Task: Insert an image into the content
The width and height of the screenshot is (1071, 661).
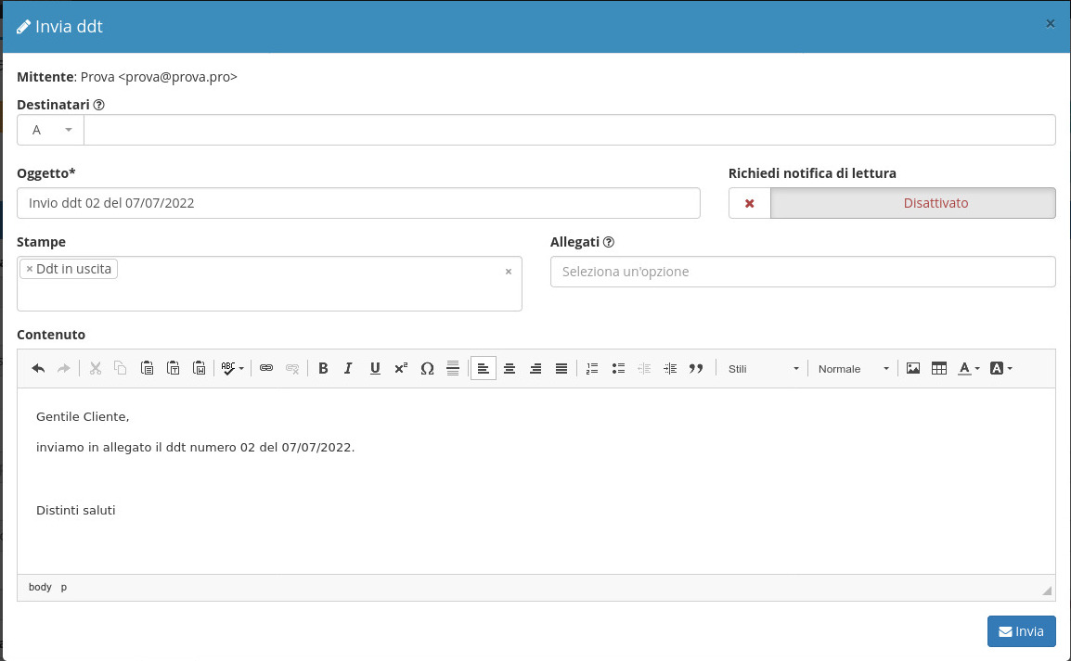Action: pyautogui.click(x=913, y=369)
